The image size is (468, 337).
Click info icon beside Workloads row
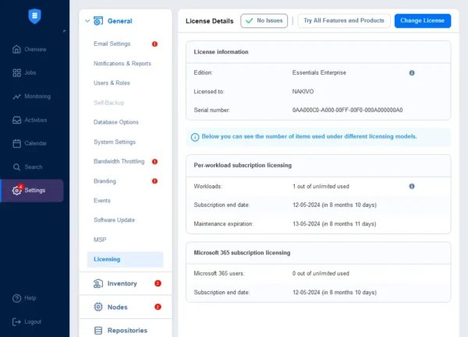click(x=412, y=186)
